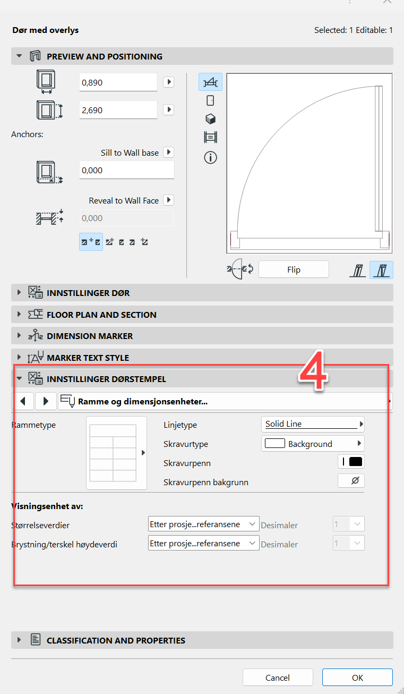Switch preview to front elevation view icon
Viewport: 404px width, 694px height.
click(x=210, y=100)
